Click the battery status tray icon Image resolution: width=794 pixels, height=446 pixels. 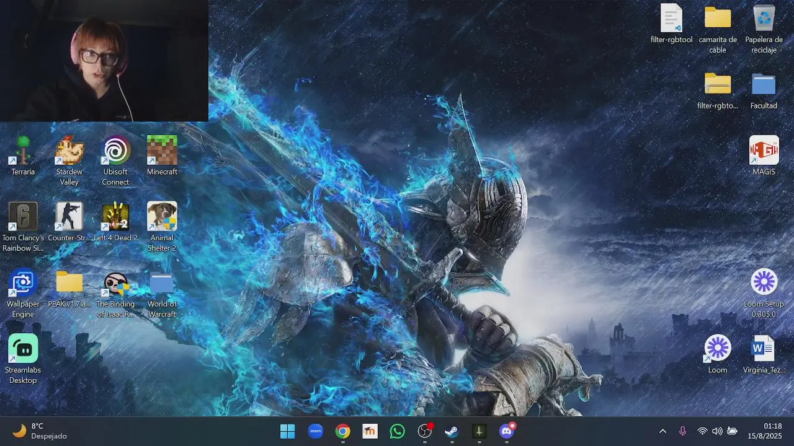tap(733, 431)
